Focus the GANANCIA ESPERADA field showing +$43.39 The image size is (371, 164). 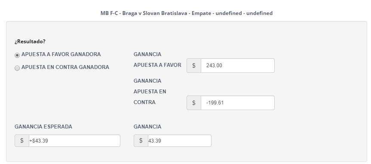click(74, 141)
